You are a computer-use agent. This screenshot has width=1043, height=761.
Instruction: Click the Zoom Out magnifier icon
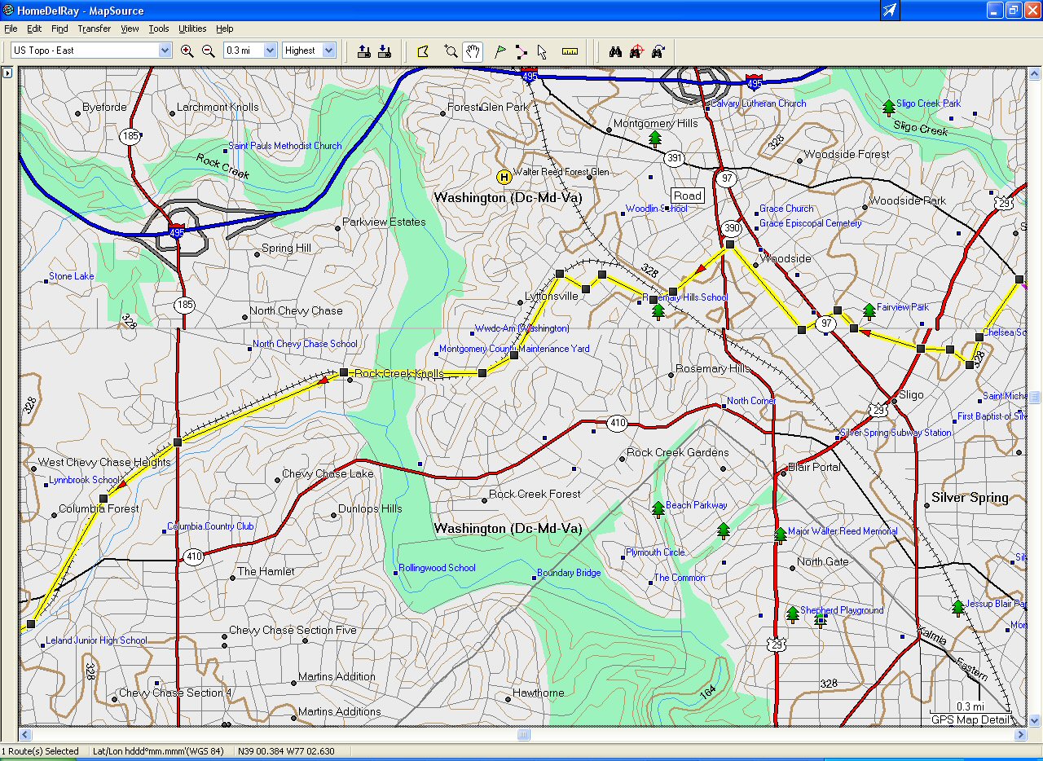pos(209,51)
